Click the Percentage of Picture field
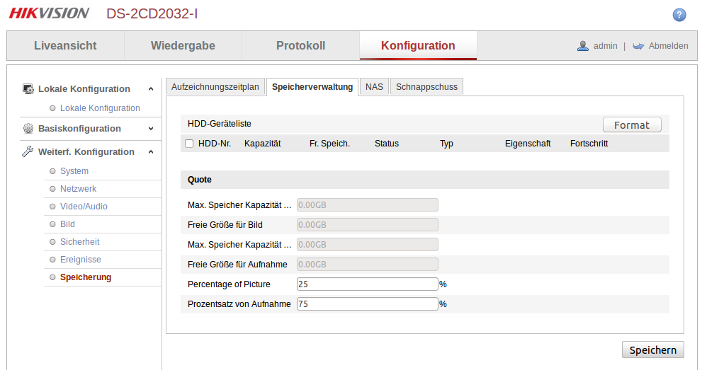This screenshot has width=702, height=370. 367,284
